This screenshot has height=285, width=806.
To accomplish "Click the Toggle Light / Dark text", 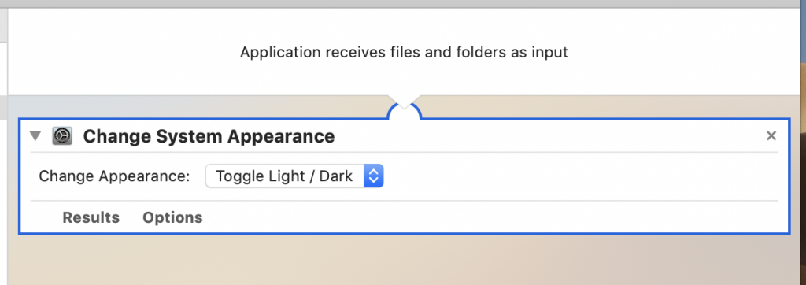I will (x=284, y=176).
